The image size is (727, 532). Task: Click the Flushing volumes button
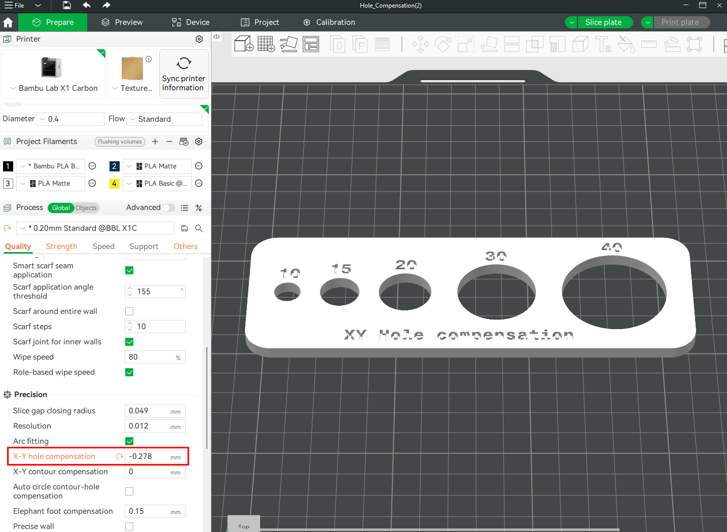[x=120, y=141]
